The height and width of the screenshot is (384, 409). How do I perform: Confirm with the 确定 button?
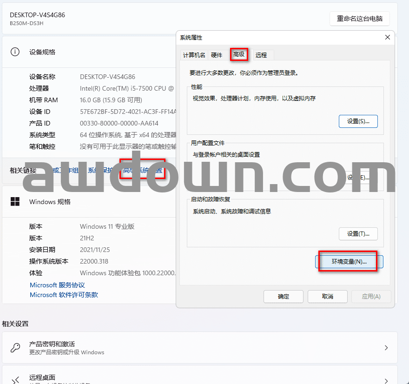click(284, 297)
